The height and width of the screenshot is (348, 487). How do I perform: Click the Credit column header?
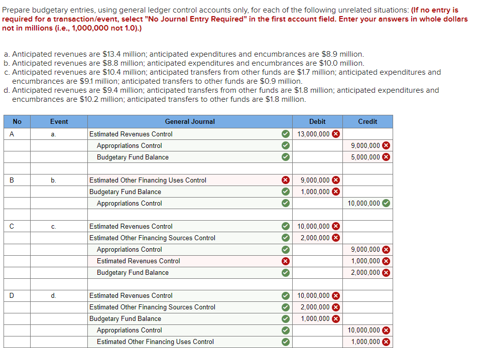coord(368,121)
